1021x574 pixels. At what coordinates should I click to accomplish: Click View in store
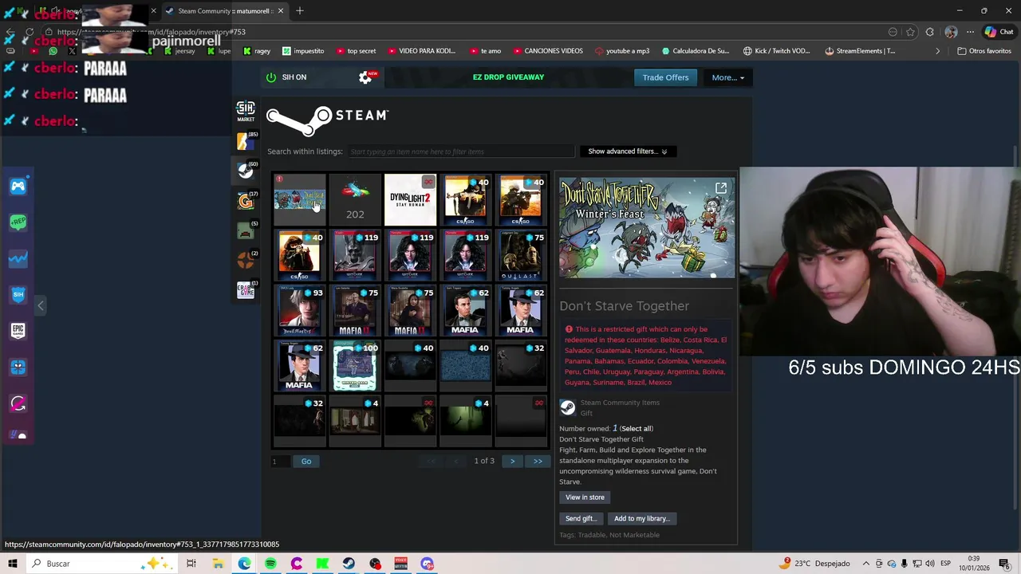(585, 497)
